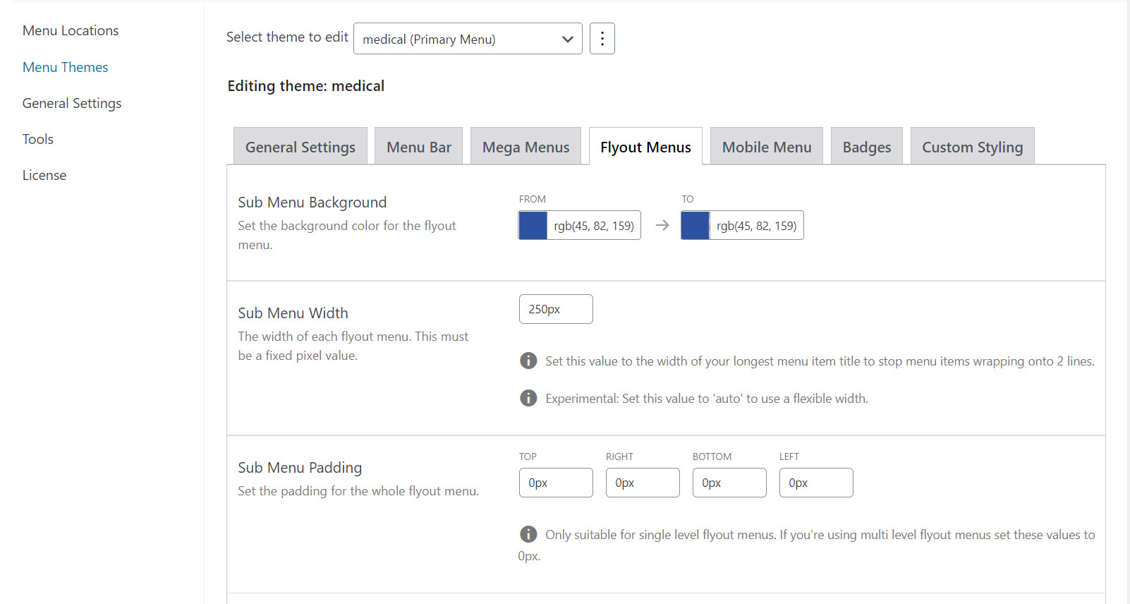The width and height of the screenshot is (1130, 604).
Task: Edit the FROM rgb(45, 82, 159) value
Action: (x=594, y=225)
